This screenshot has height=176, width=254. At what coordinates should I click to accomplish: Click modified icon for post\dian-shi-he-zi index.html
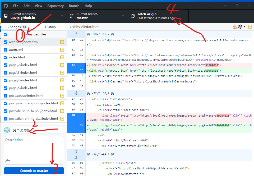pos(62,119)
